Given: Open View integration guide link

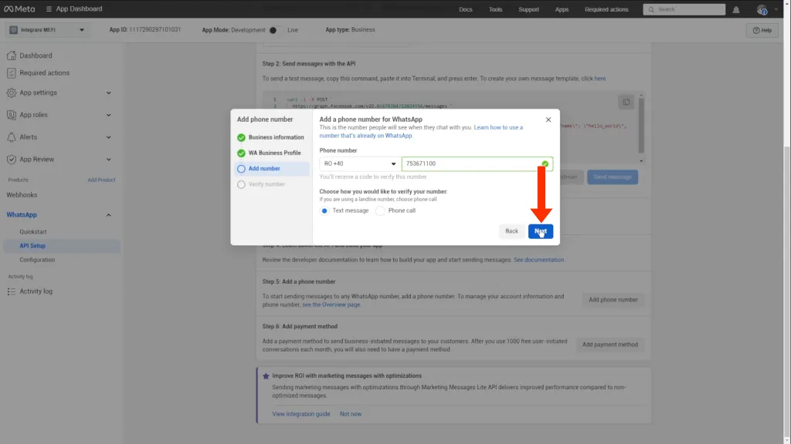Looking at the screenshot, I should click(301, 414).
